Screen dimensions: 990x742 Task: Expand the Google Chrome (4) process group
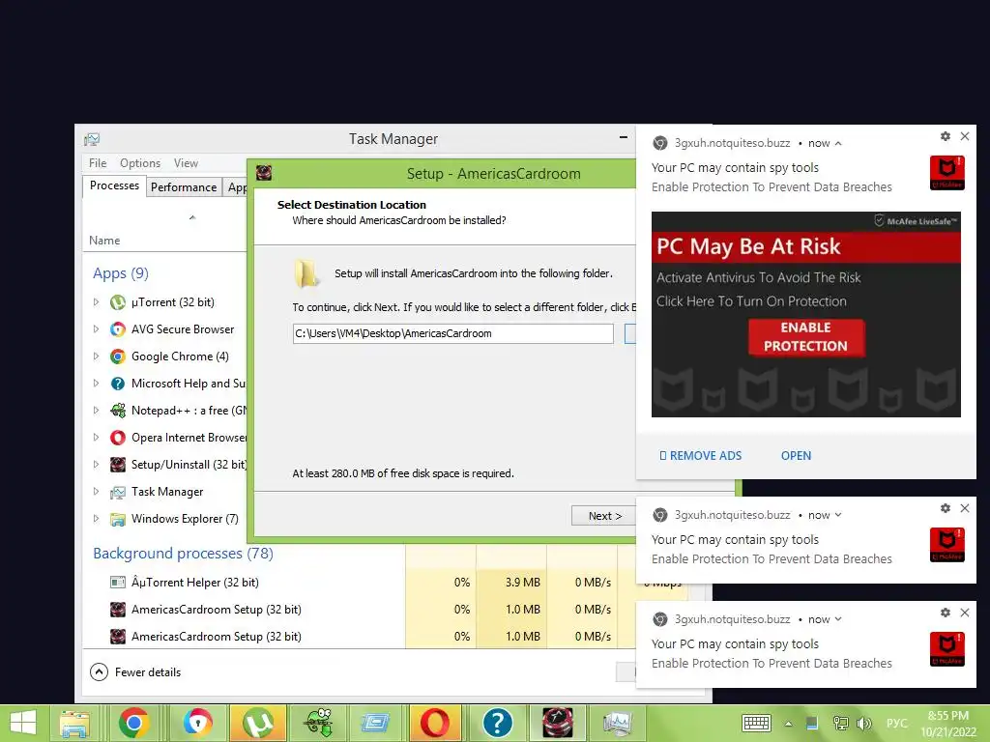tap(96, 357)
